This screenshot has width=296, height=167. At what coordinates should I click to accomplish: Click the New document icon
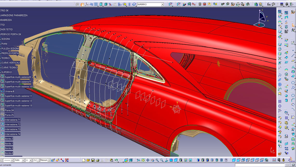[84, 160]
